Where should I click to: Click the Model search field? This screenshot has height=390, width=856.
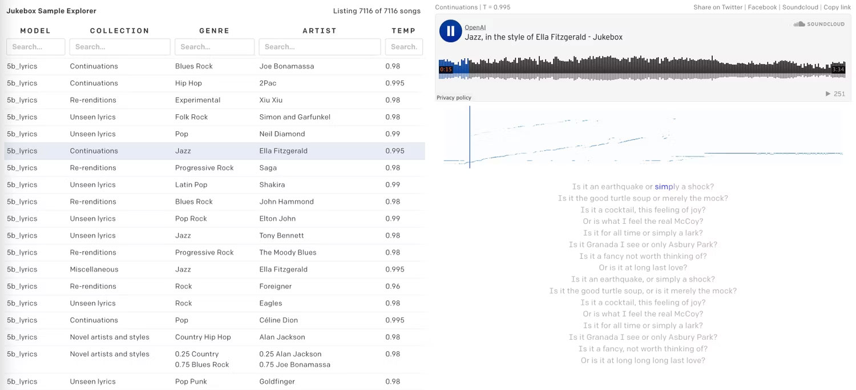(x=35, y=47)
